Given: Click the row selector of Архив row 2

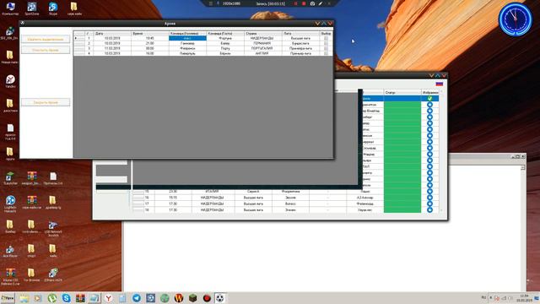Looking at the screenshot, I should 78,43.
